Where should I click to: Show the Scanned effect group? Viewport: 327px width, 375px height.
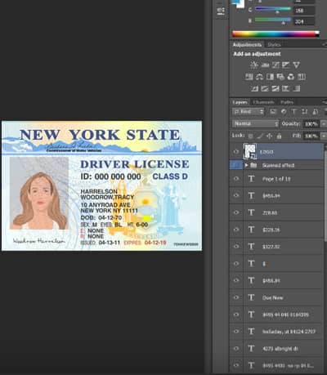click(236, 165)
